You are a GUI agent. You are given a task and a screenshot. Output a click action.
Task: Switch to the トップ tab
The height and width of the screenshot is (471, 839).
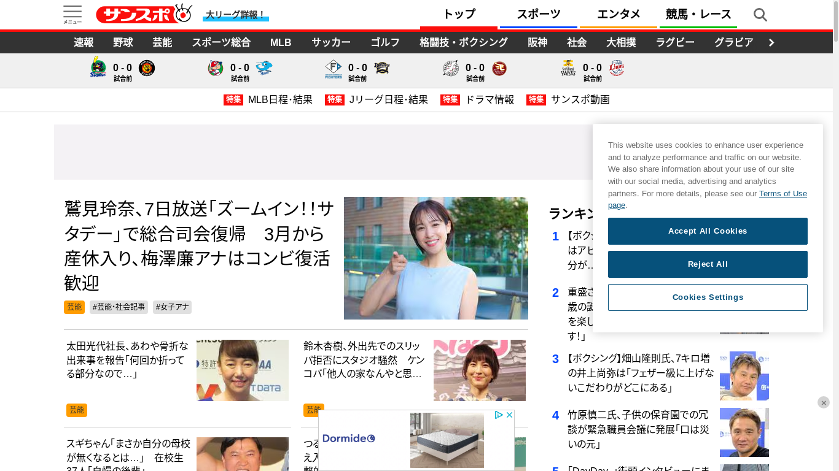tap(459, 15)
